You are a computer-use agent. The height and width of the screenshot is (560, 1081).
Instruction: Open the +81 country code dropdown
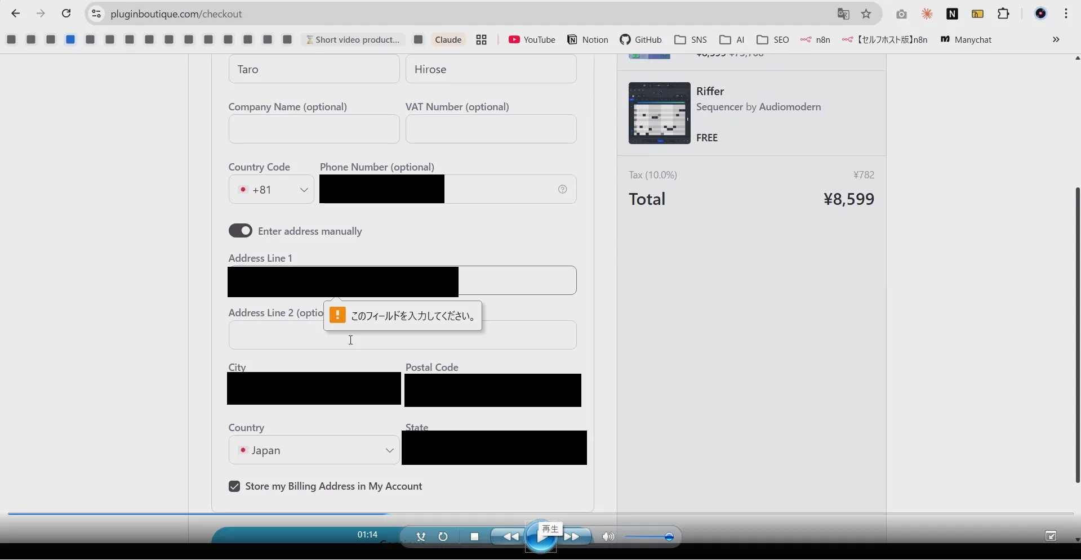pos(271,190)
